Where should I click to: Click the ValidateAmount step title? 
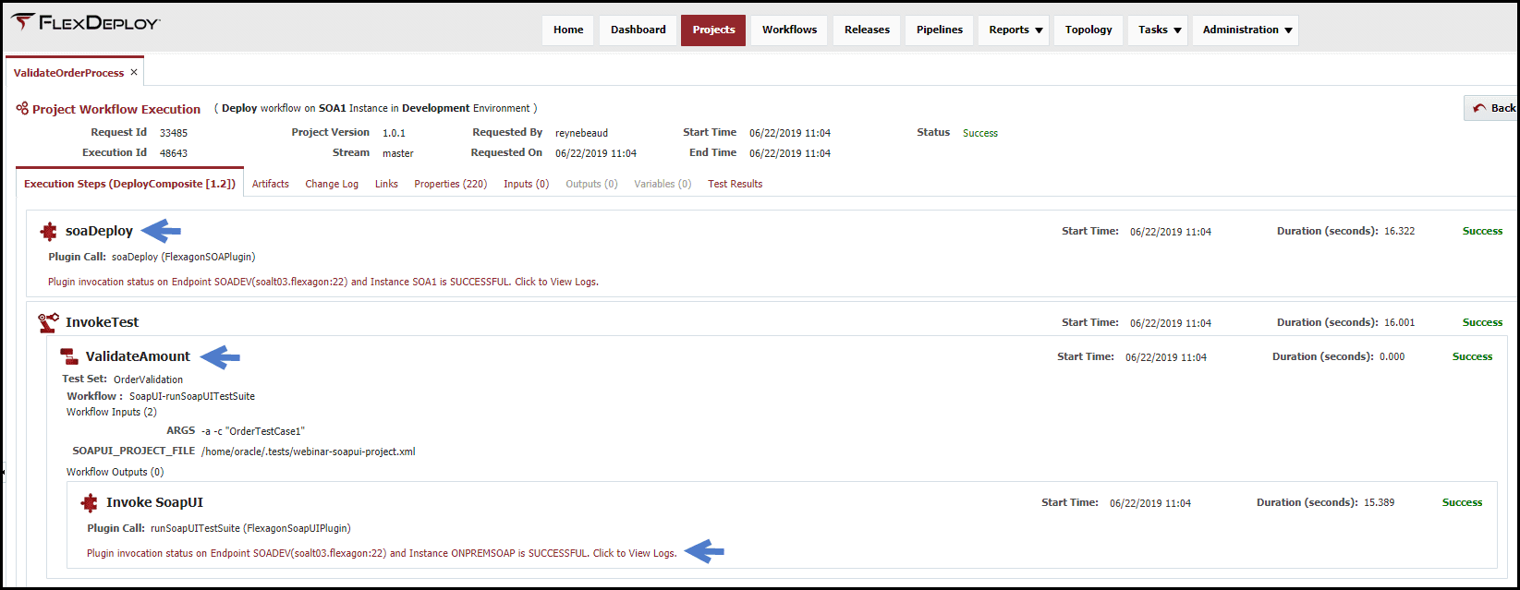pos(138,356)
